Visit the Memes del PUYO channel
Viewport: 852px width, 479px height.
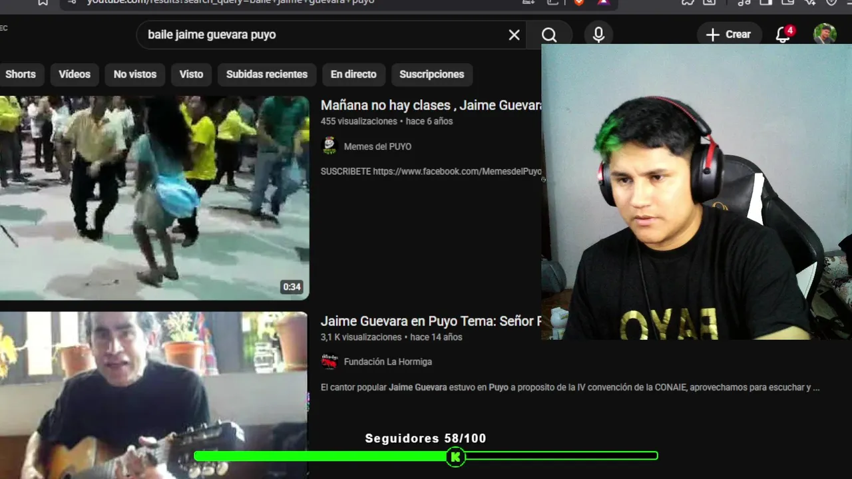pyautogui.click(x=377, y=146)
